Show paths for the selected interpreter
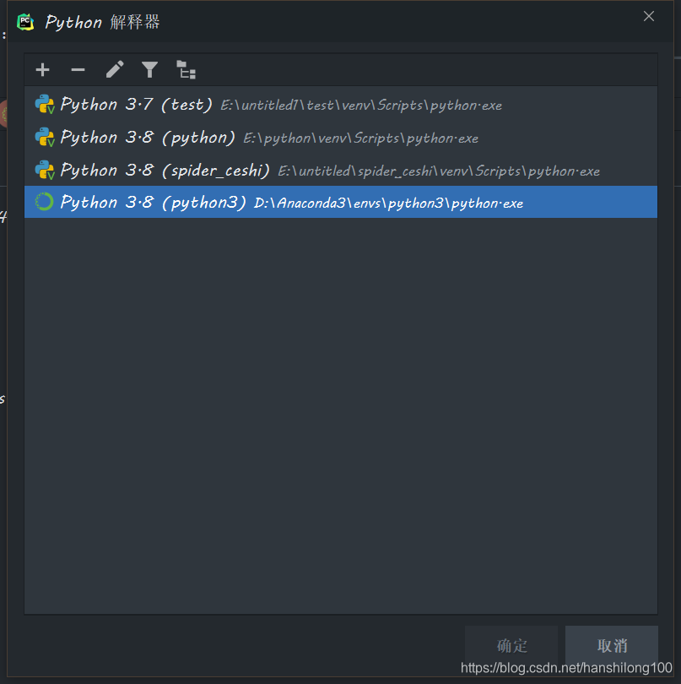This screenshot has height=684, width=681. pyautogui.click(x=186, y=70)
